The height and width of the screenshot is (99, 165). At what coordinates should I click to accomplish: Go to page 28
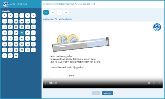[5, 38]
